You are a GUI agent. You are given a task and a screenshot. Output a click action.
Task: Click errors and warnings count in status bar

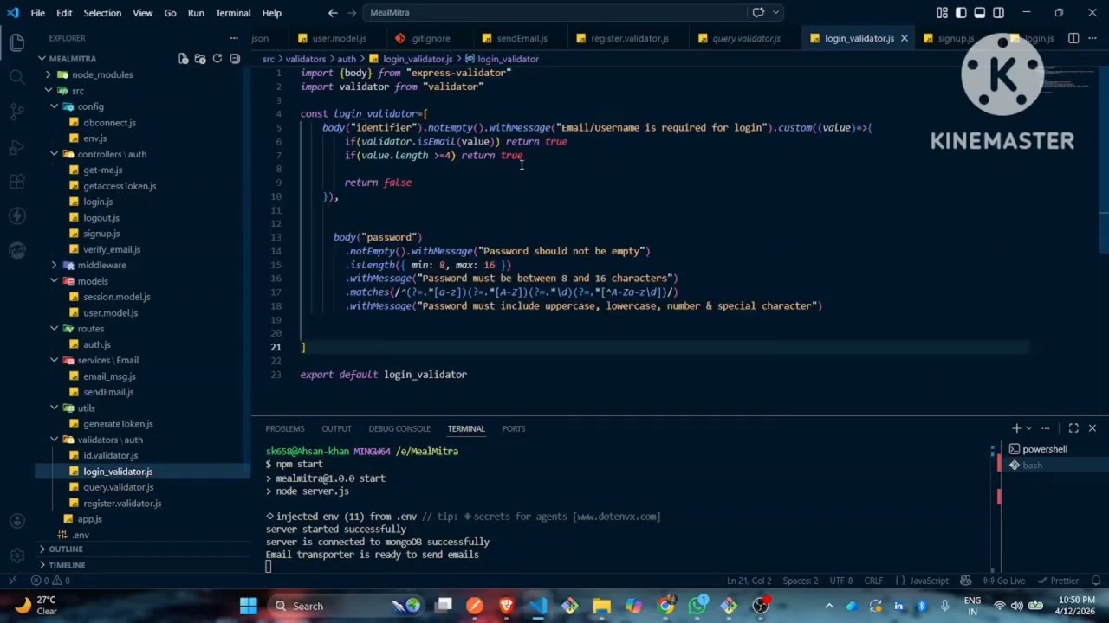50,581
